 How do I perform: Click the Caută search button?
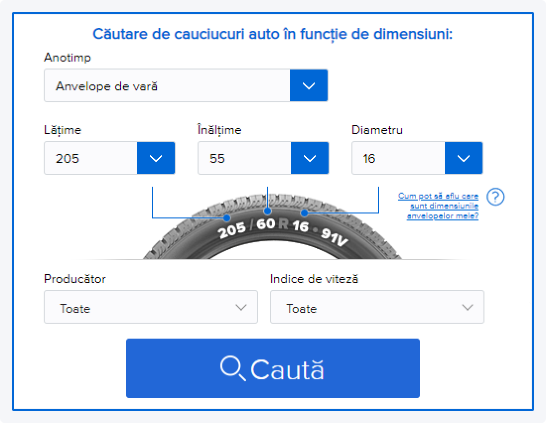click(x=273, y=368)
